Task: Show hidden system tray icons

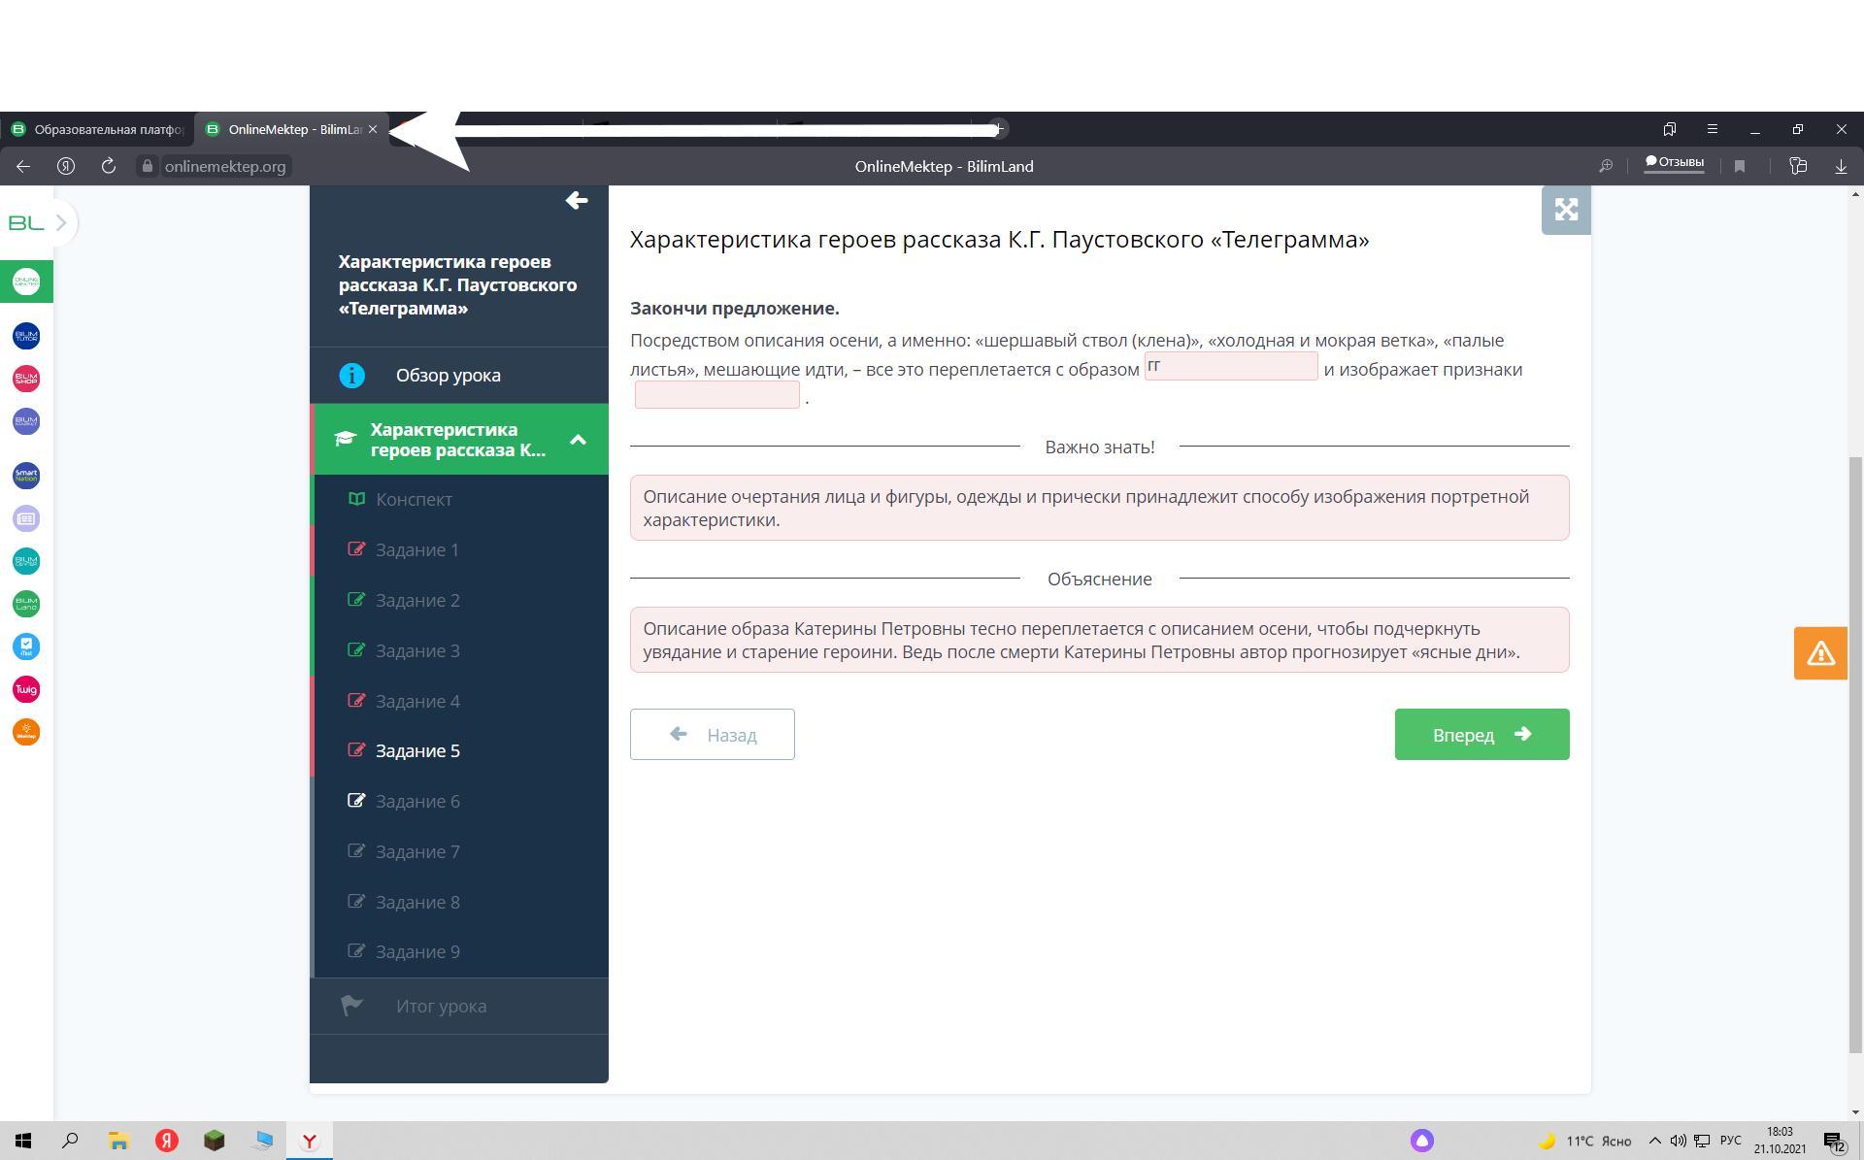Action: 1655,1141
